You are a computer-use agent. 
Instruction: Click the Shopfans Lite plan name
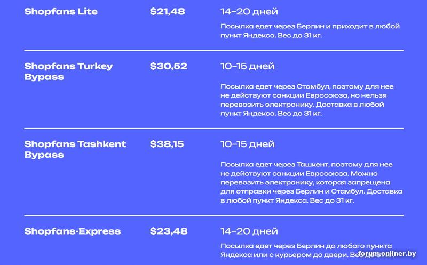click(61, 11)
